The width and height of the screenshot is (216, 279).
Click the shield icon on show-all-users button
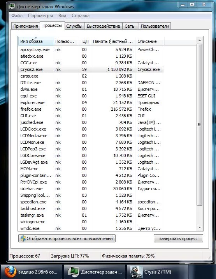click(x=23, y=238)
